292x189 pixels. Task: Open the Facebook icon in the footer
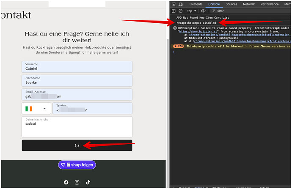(66, 182)
